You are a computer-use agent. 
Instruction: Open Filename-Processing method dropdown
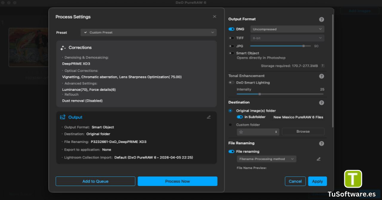266,159
